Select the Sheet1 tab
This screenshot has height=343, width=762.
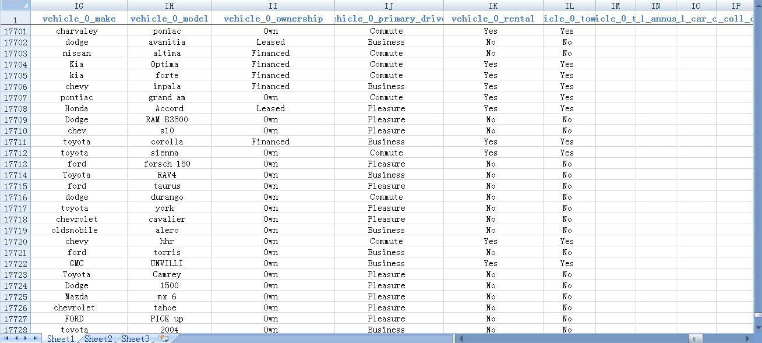[x=61, y=338]
